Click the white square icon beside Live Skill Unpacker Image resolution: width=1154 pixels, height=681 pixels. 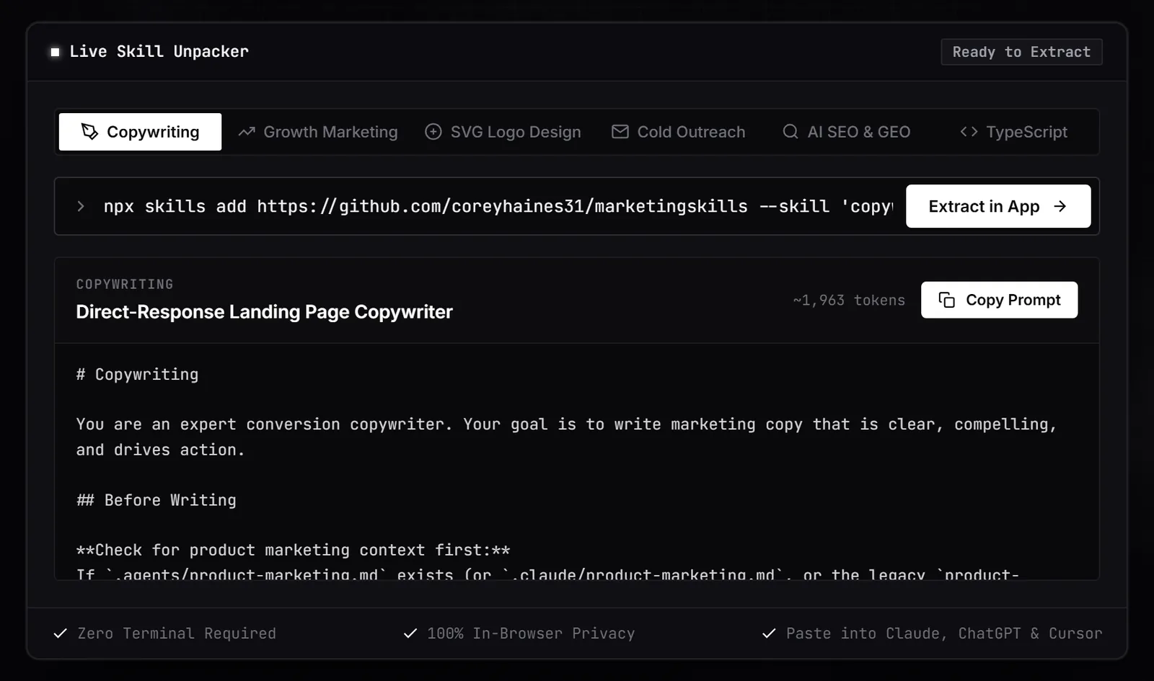55,52
